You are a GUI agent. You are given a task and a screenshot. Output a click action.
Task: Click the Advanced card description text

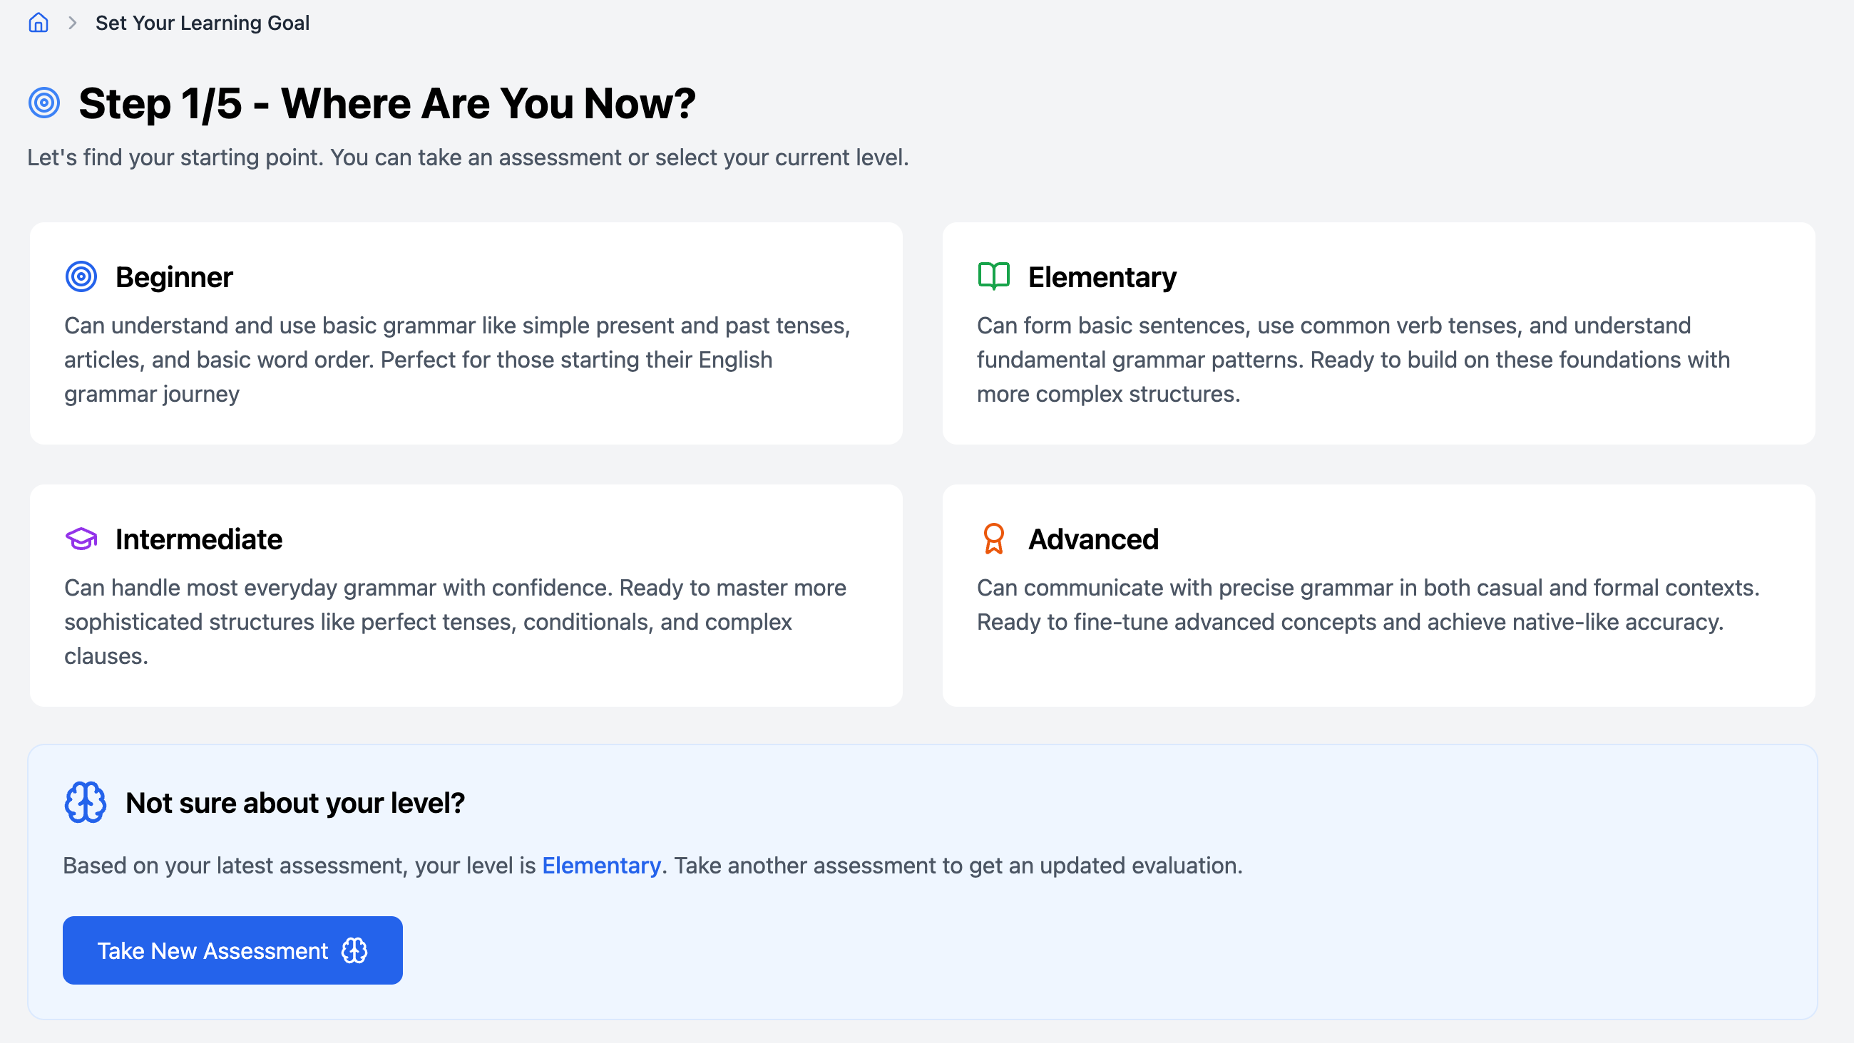click(x=1368, y=605)
